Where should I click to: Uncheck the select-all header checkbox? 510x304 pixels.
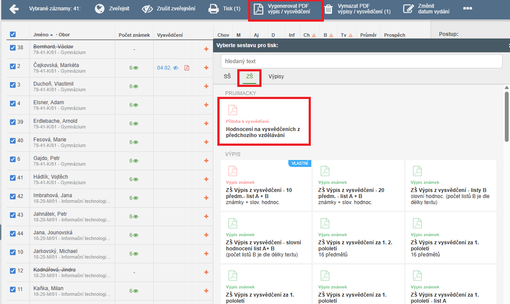coord(13,35)
